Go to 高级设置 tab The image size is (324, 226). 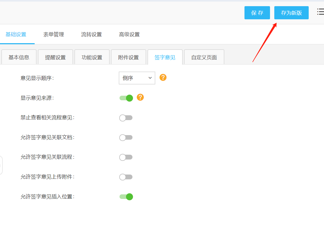pyautogui.click(x=129, y=35)
